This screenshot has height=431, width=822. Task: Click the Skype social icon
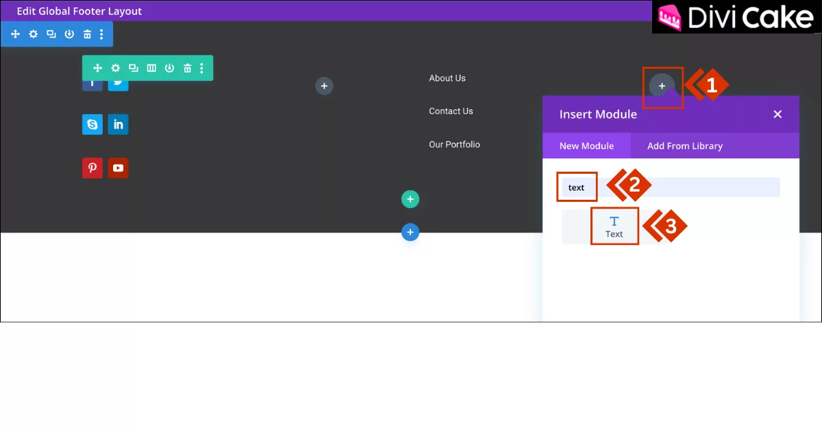92,125
